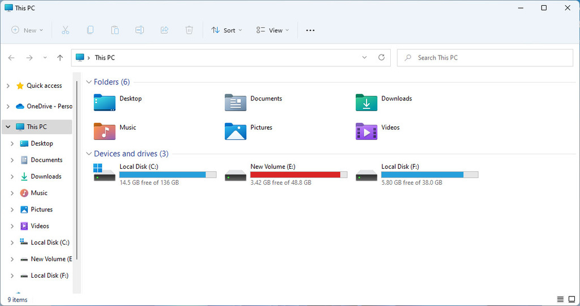The height and width of the screenshot is (306, 580).
Task: Select the Pictures folder icon in main pane
Action: 235,131
